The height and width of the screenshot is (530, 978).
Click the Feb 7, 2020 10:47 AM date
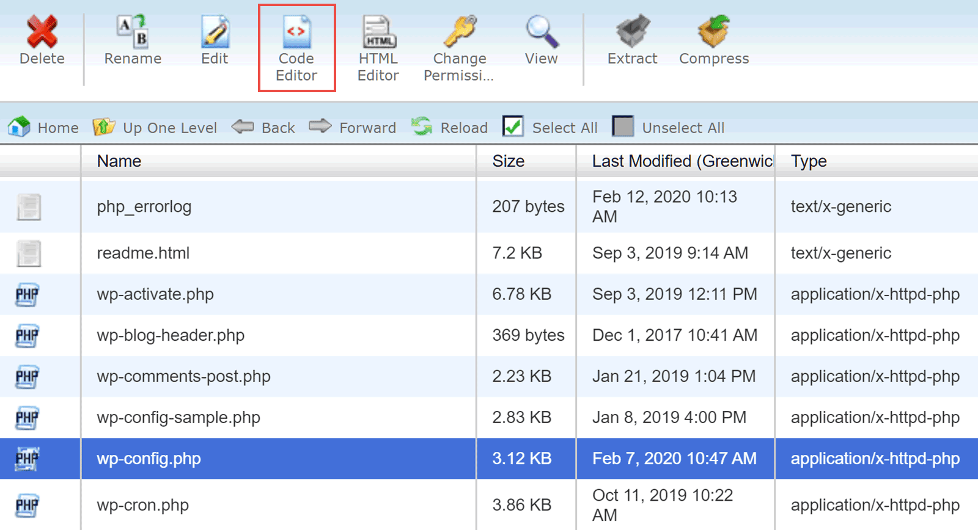tap(674, 459)
